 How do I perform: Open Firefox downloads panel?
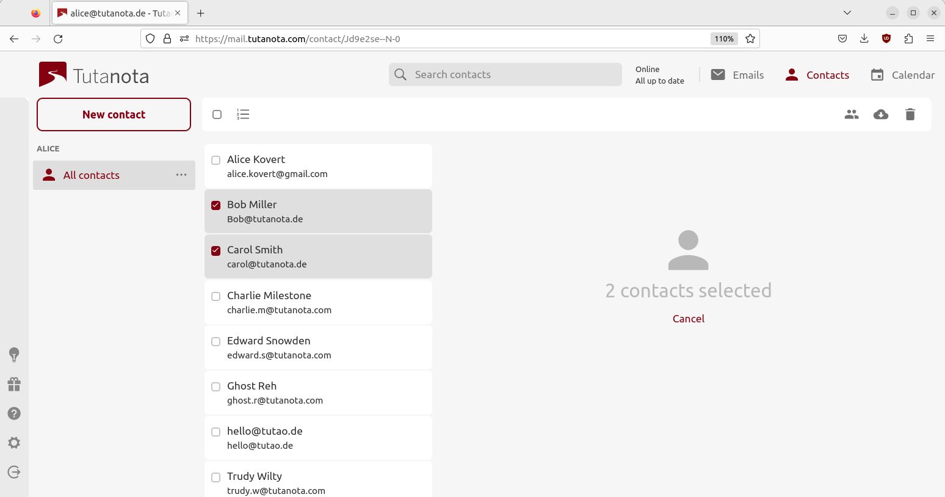[x=864, y=38]
